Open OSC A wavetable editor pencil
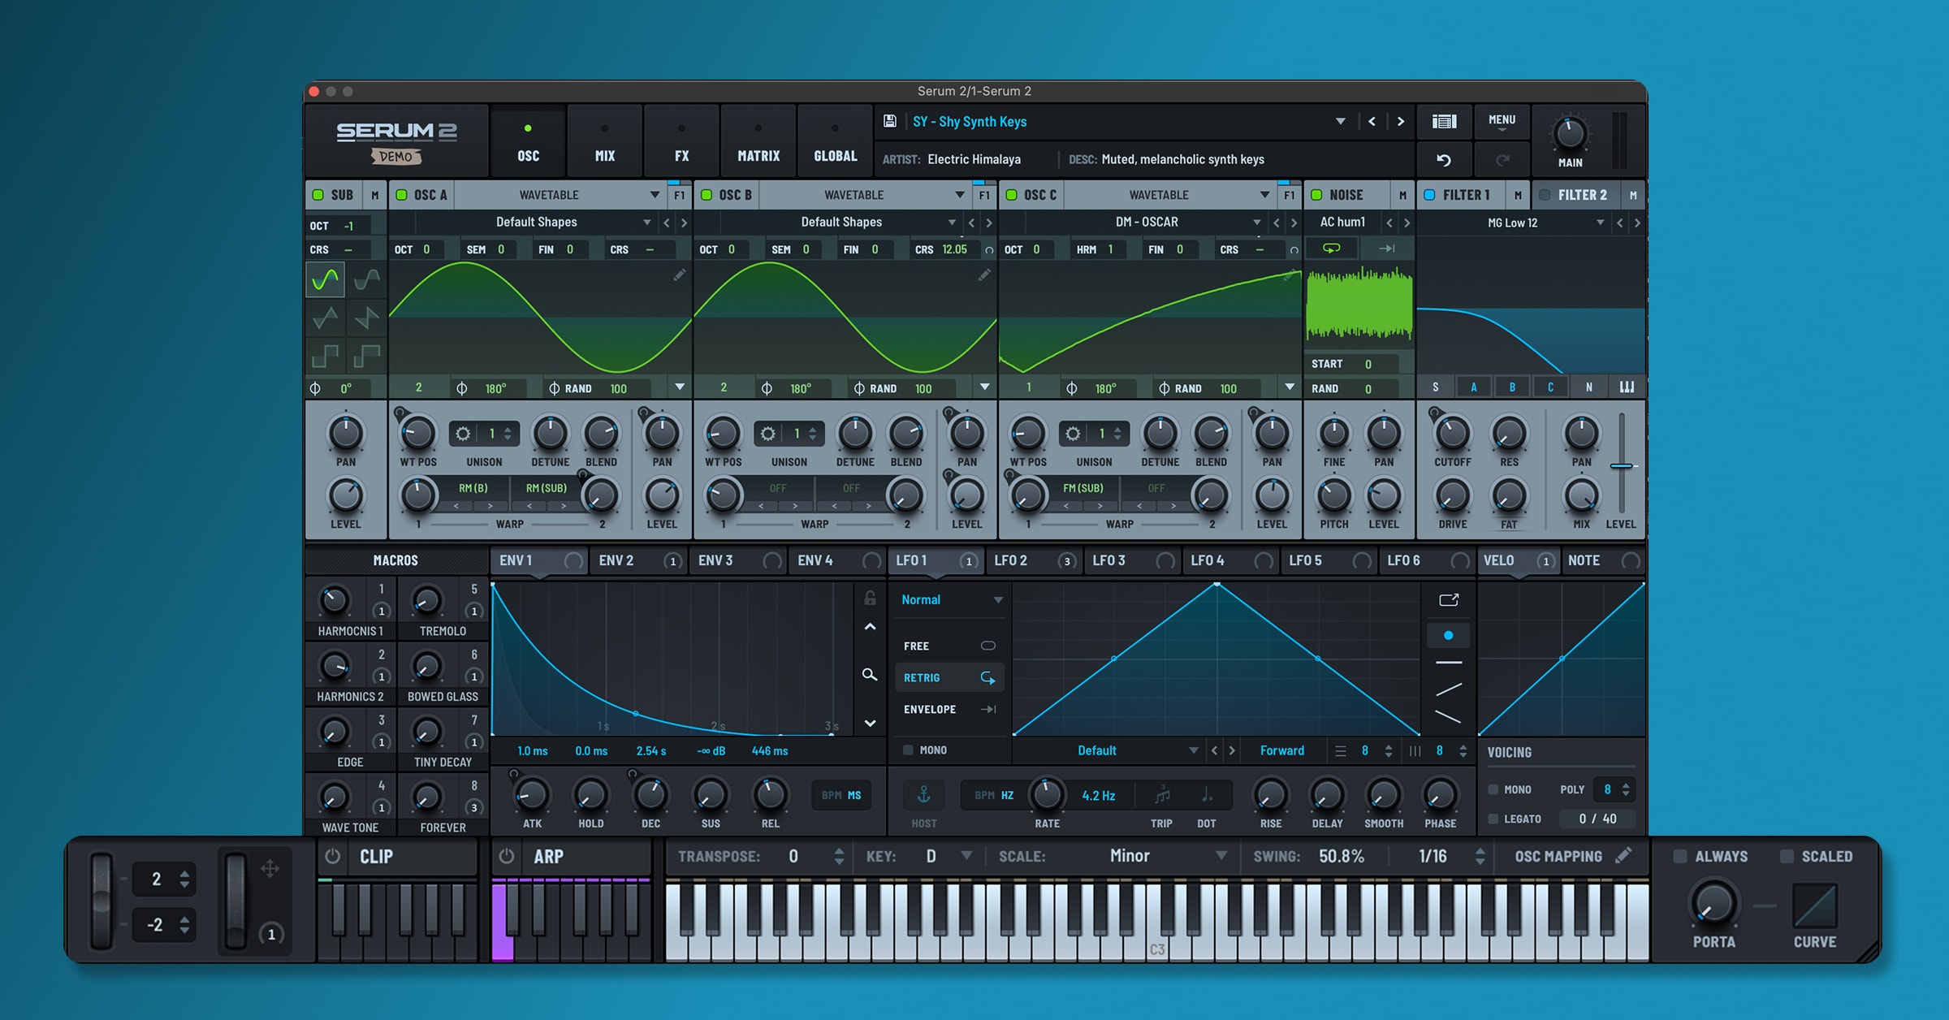This screenshot has width=1949, height=1020. click(x=679, y=275)
